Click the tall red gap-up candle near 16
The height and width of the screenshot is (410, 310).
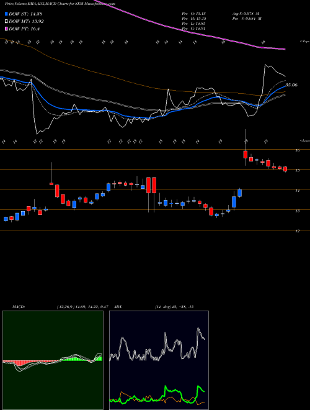[246, 154]
